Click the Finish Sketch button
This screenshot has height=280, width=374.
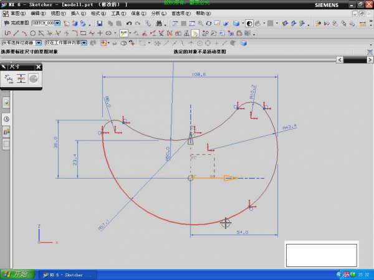point(14,23)
